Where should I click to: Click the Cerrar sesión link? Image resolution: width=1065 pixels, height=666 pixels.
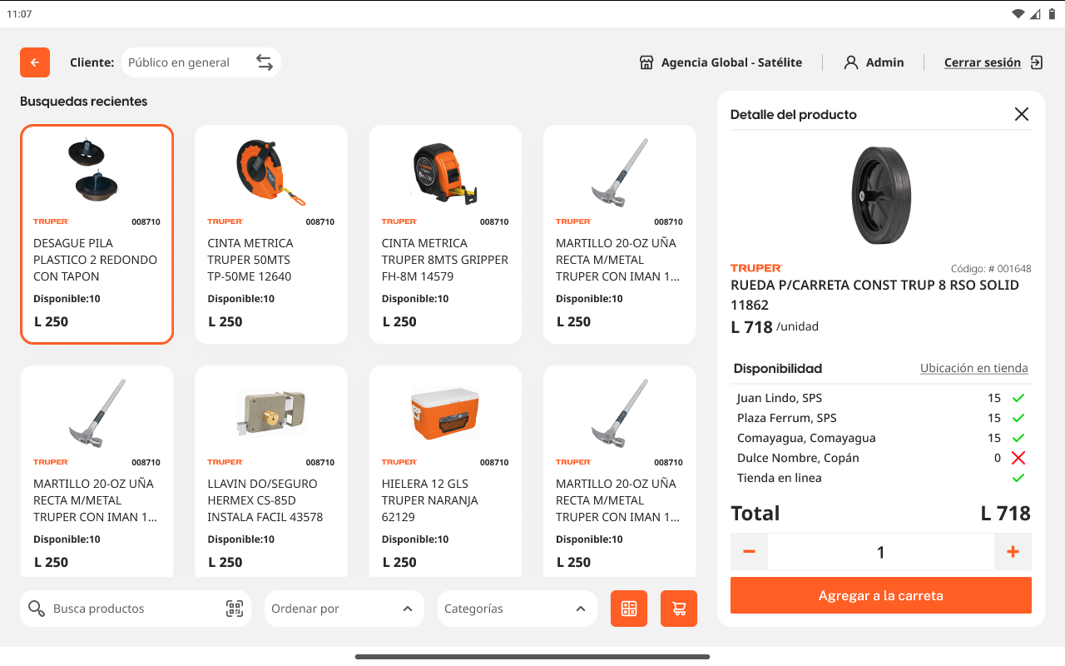point(982,62)
